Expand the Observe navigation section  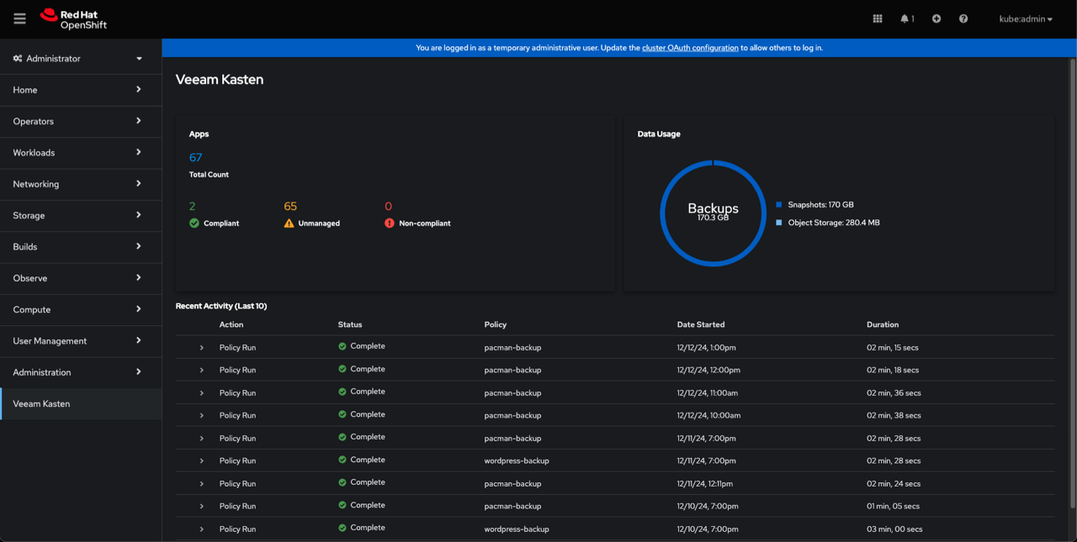[81, 278]
